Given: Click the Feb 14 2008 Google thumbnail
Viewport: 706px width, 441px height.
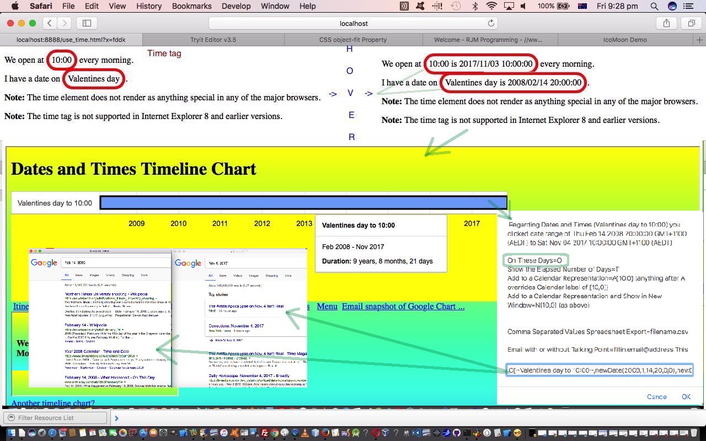Looking at the screenshot, I should click(100, 318).
